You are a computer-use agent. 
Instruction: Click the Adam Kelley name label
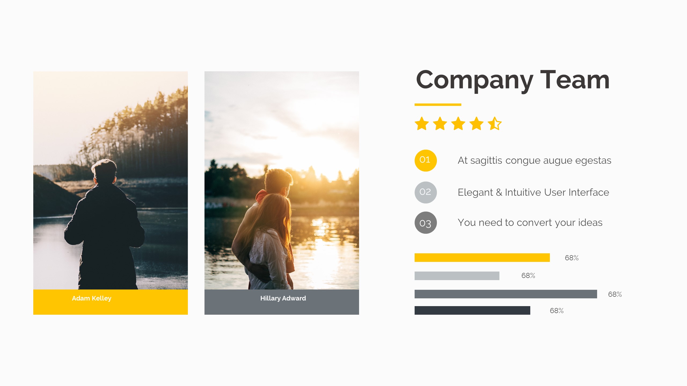(92, 298)
